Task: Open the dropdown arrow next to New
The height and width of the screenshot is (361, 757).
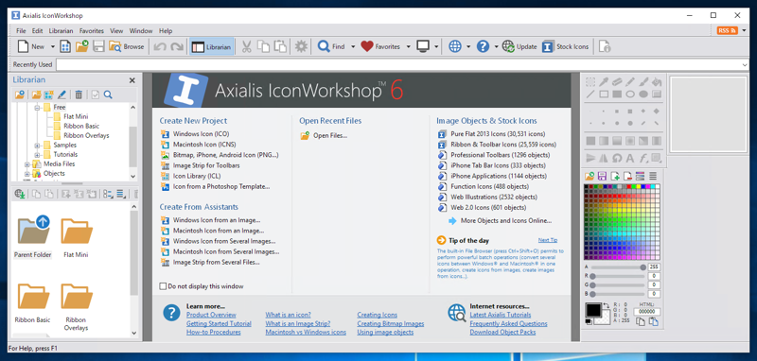Action: point(52,46)
